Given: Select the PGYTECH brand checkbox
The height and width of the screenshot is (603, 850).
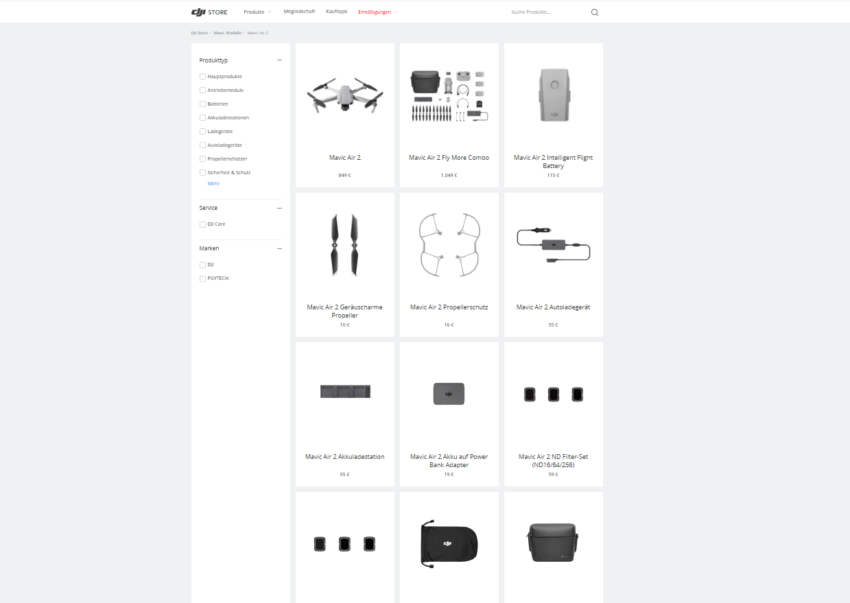Looking at the screenshot, I should tap(202, 279).
